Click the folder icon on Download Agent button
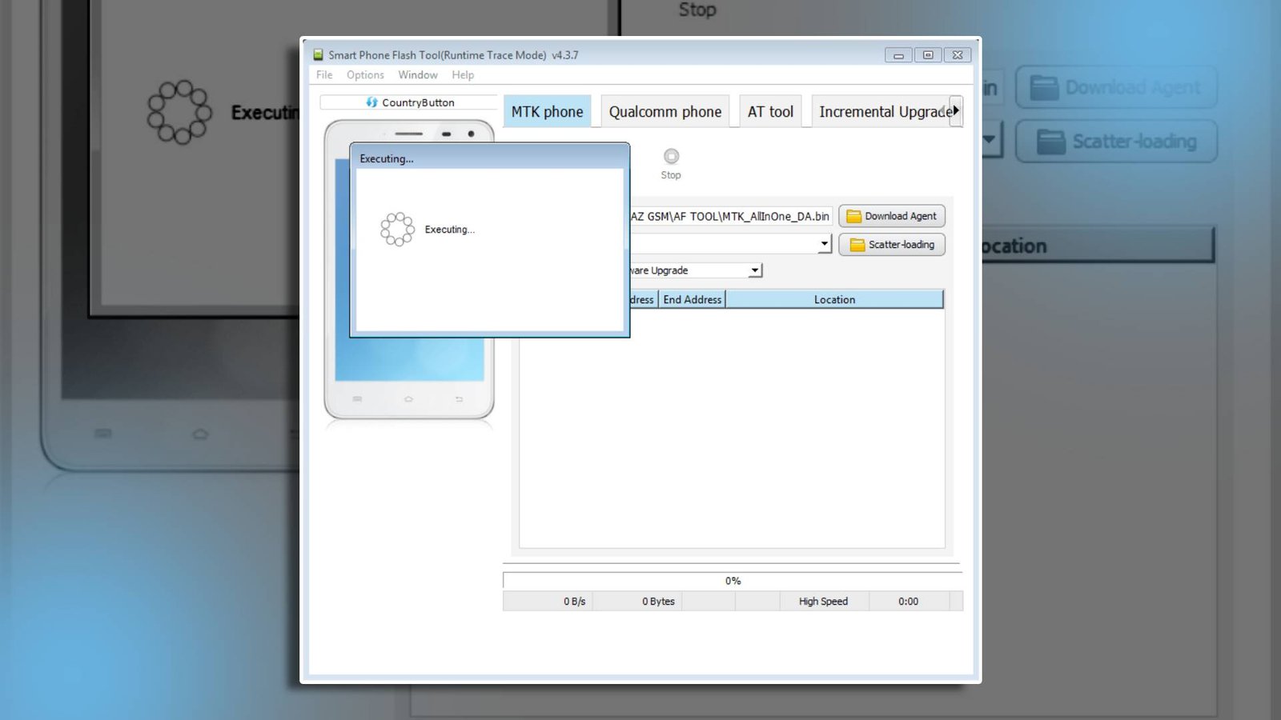The width and height of the screenshot is (1281, 720). click(x=855, y=216)
